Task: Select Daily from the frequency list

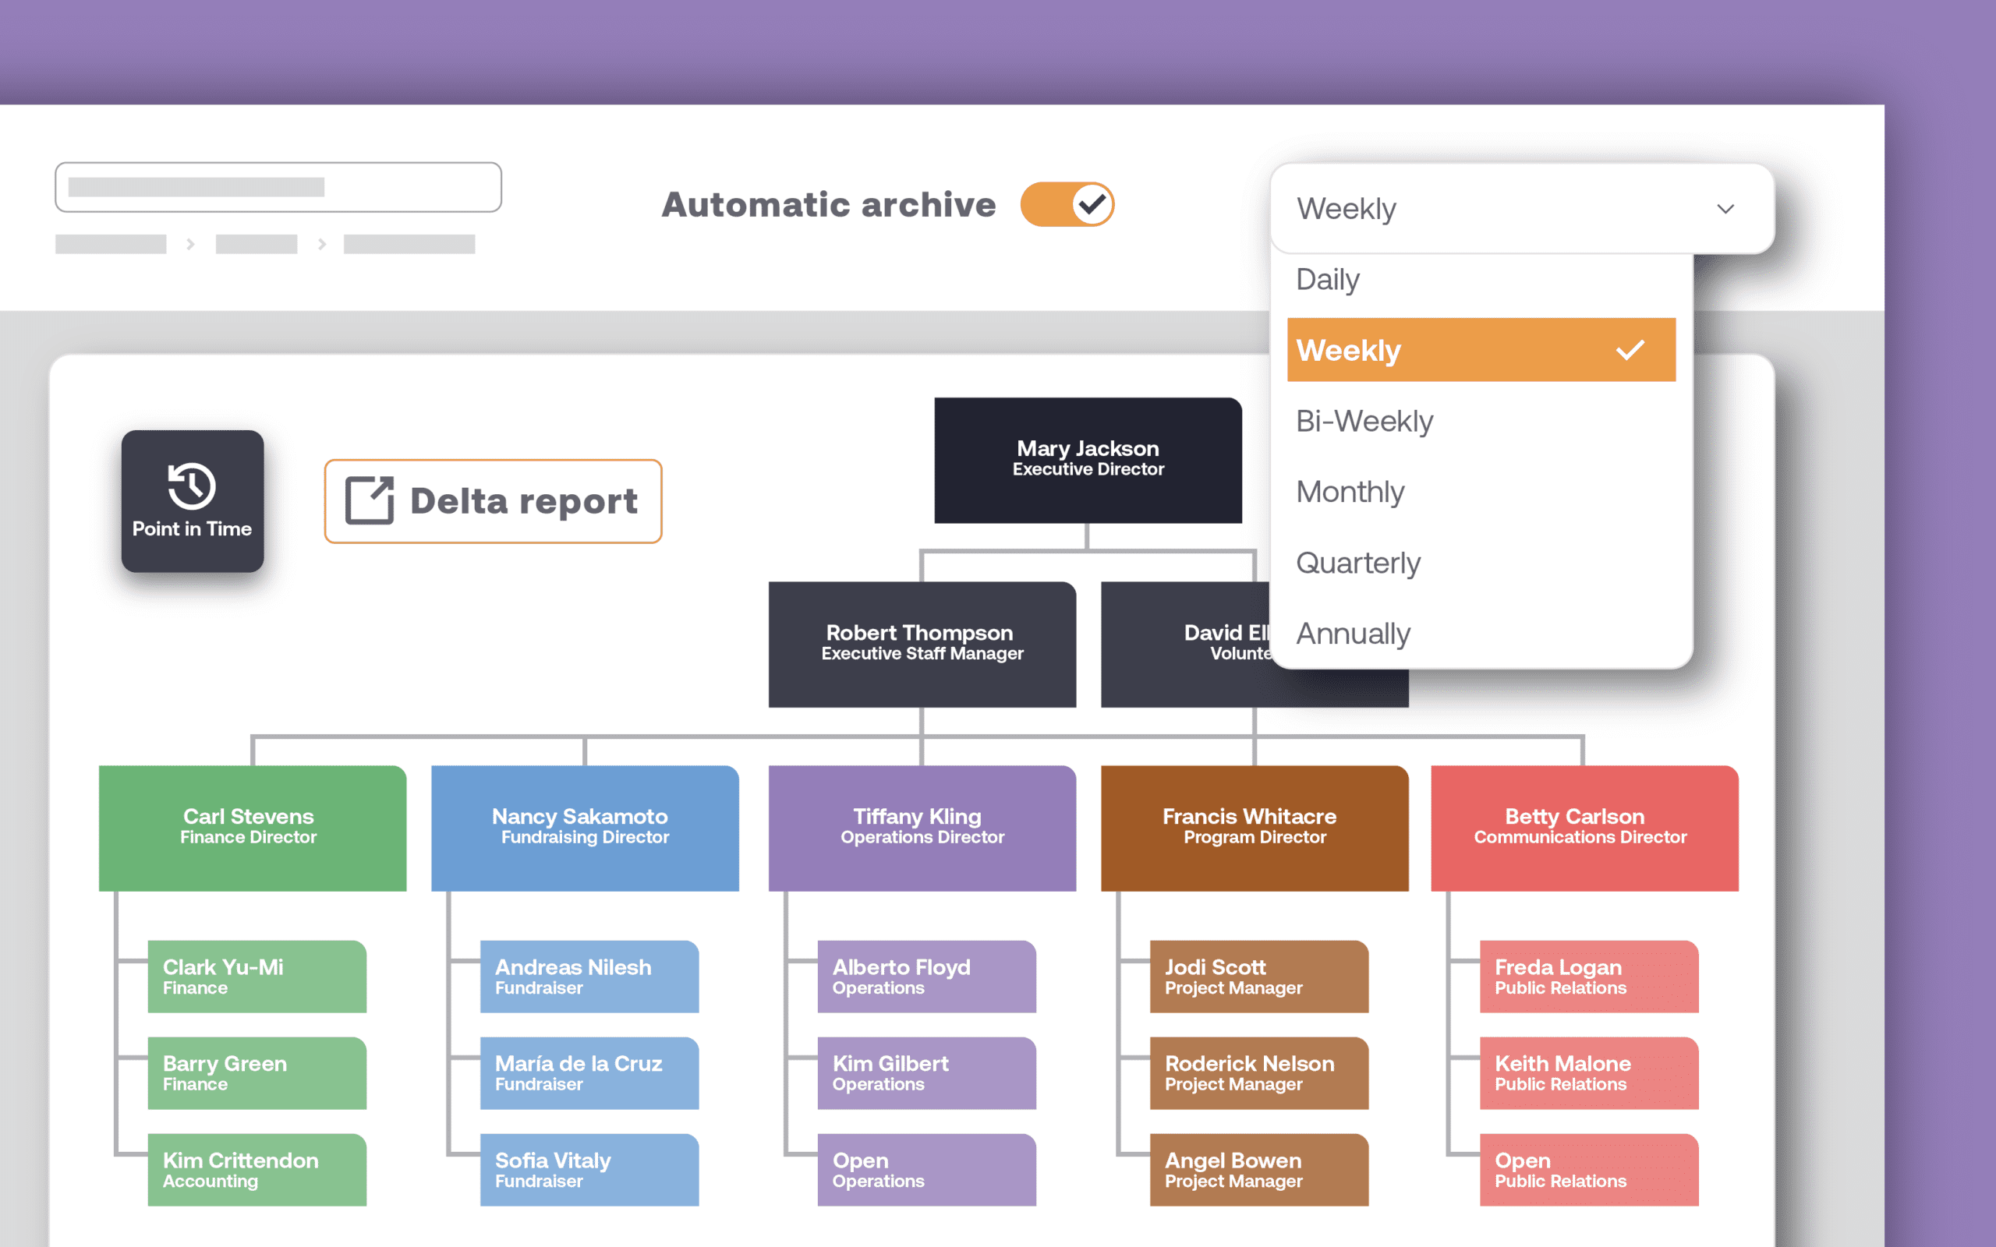Action: (x=1328, y=280)
